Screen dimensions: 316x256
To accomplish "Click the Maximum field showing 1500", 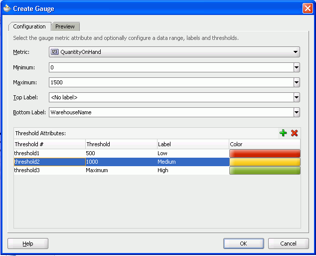I will coord(171,82).
